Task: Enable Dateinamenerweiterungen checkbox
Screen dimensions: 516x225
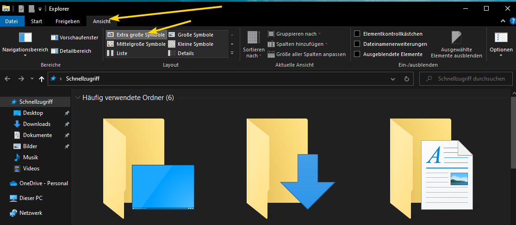Action: pos(357,44)
